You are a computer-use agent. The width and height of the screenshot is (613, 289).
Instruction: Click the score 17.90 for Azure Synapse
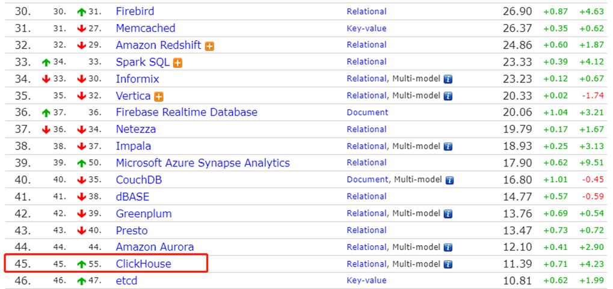coord(517,163)
